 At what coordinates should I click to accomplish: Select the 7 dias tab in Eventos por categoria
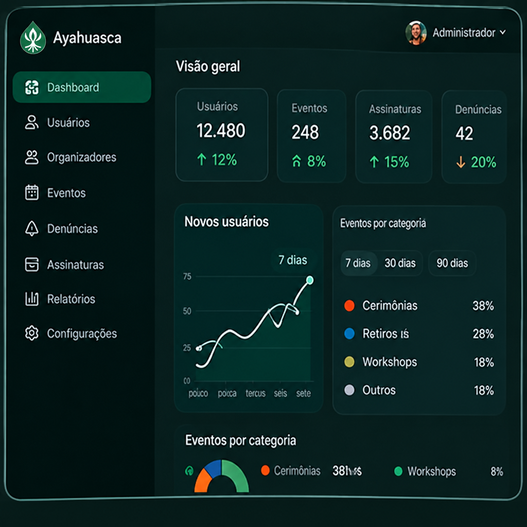[x=358, y=263]
